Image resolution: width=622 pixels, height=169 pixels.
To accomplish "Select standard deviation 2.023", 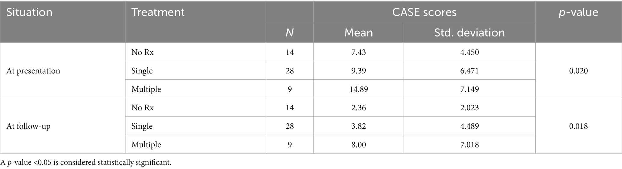I will 469,108.
